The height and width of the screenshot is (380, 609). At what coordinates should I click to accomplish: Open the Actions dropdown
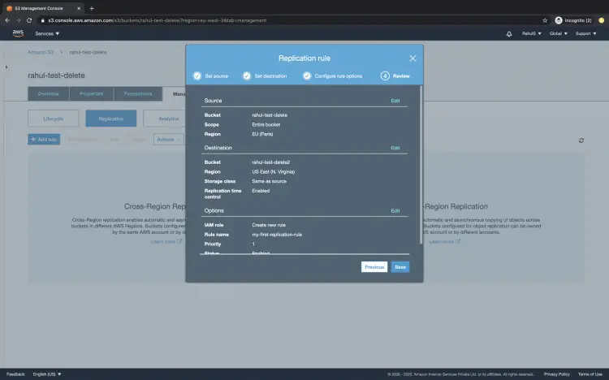[169, 140]
